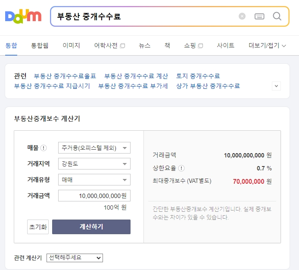
Task: Expand the related searches chevron
Action: (x=276, y=86)
